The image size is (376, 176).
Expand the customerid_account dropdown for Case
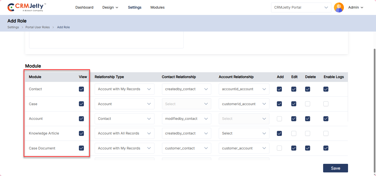[244, 104]
